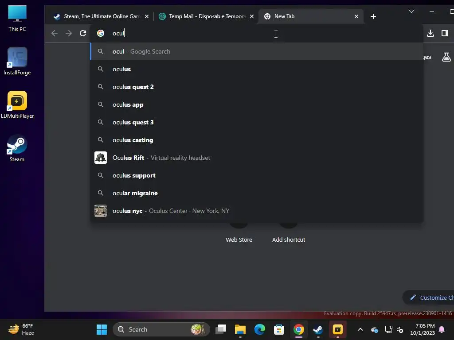Screen dimensions: 454x340
Task: Reload the current page
Action: point(83,33)
